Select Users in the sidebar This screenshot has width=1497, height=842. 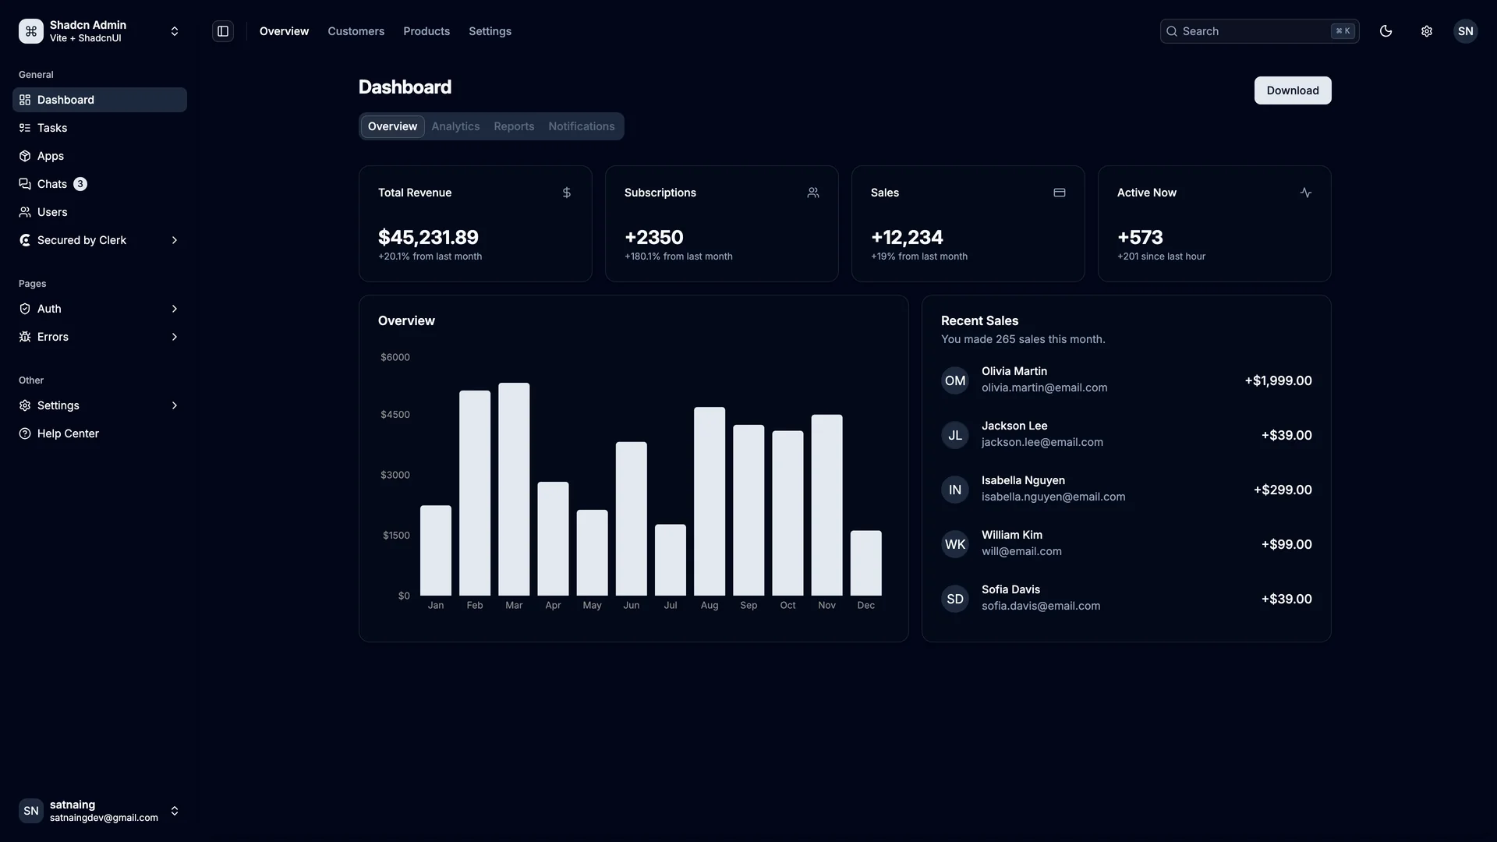pos(51,211)
